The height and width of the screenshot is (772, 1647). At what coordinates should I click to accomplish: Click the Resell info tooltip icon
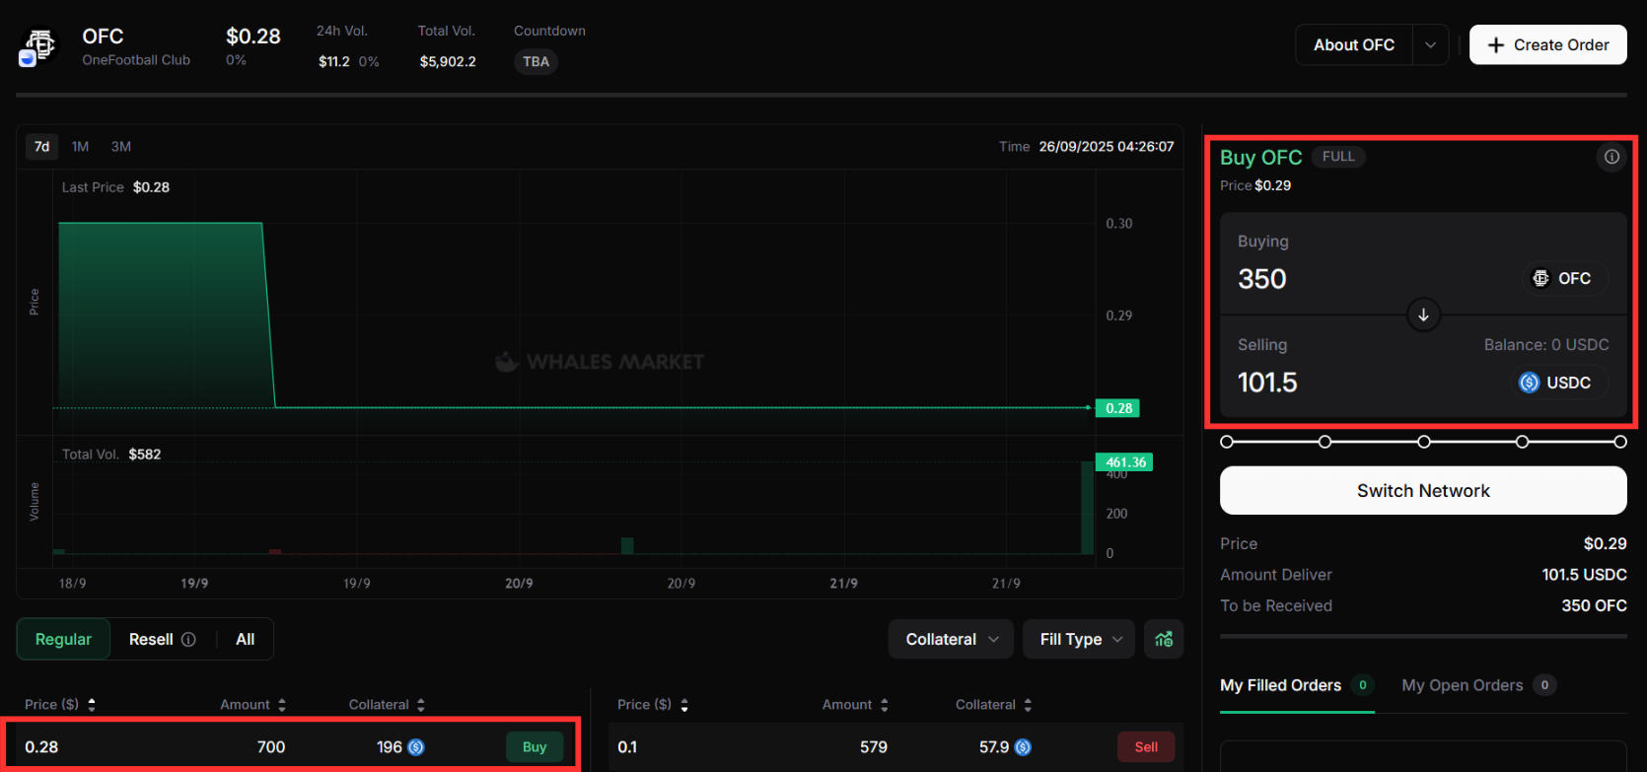click(x=188, y=640)
